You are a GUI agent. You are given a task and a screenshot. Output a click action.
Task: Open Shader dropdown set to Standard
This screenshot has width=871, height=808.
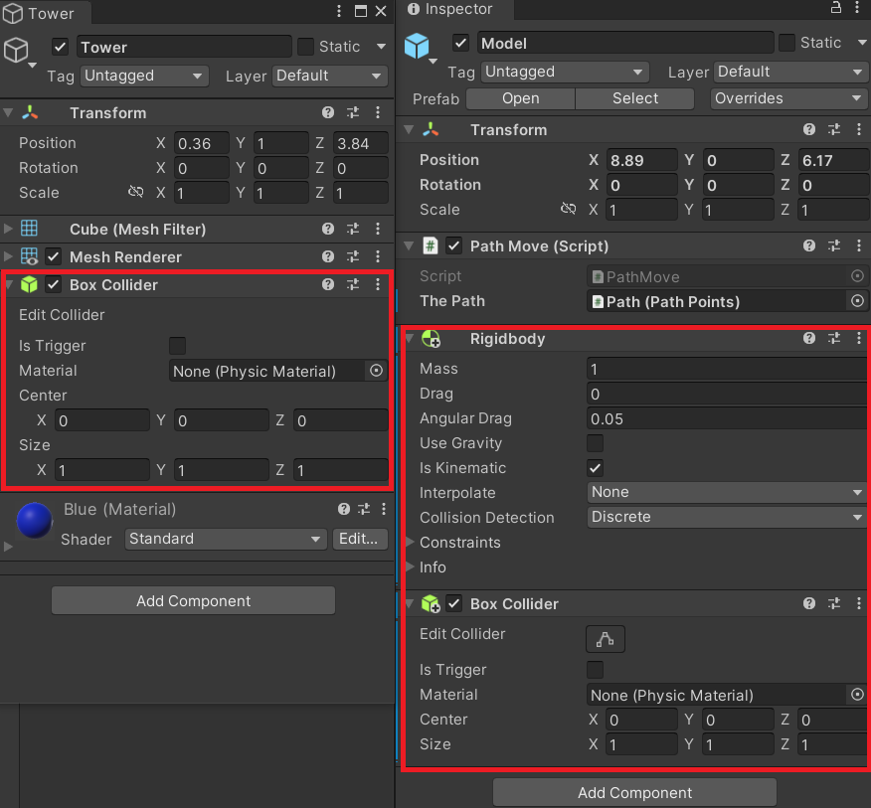(226, 539)
